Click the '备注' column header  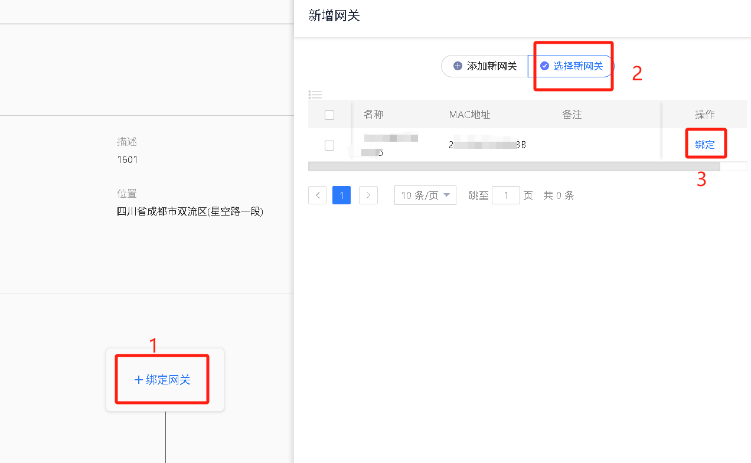[x=572, y=115]
